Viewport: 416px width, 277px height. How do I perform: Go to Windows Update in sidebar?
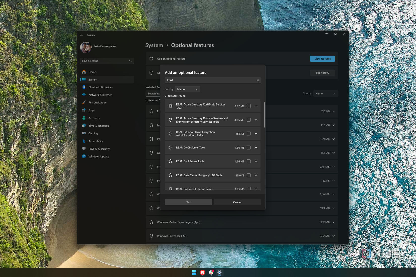point(99,156)
